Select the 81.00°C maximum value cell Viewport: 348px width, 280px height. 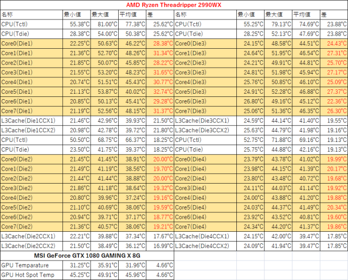click(105, 24)
